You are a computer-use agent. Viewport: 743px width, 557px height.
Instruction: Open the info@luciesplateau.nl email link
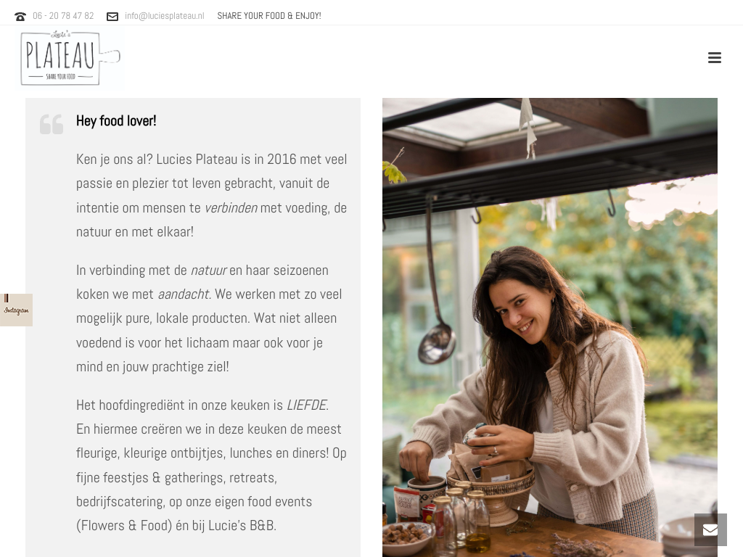pos(165,16)
